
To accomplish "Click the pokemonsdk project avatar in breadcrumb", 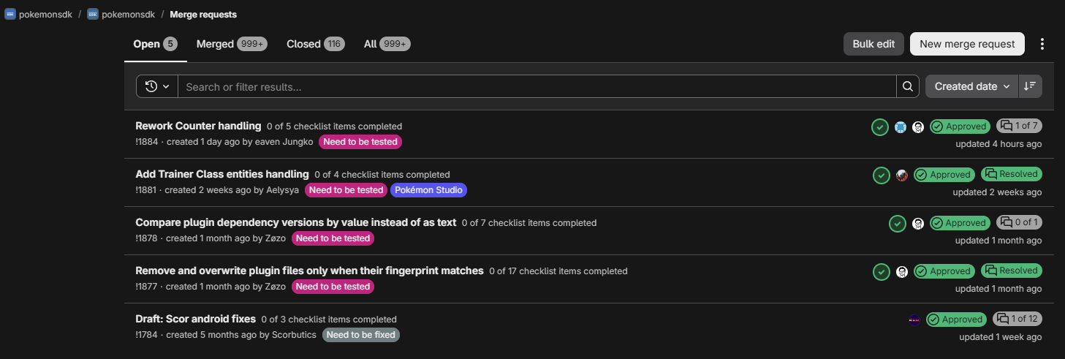I will point(93,14).
